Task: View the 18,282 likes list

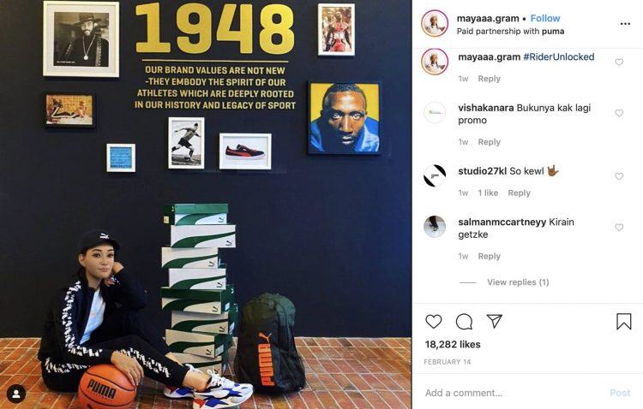Action: (453, 344)
